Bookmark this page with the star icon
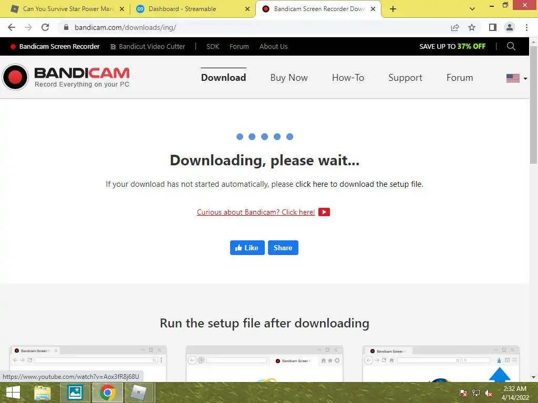 click(472, 27)
